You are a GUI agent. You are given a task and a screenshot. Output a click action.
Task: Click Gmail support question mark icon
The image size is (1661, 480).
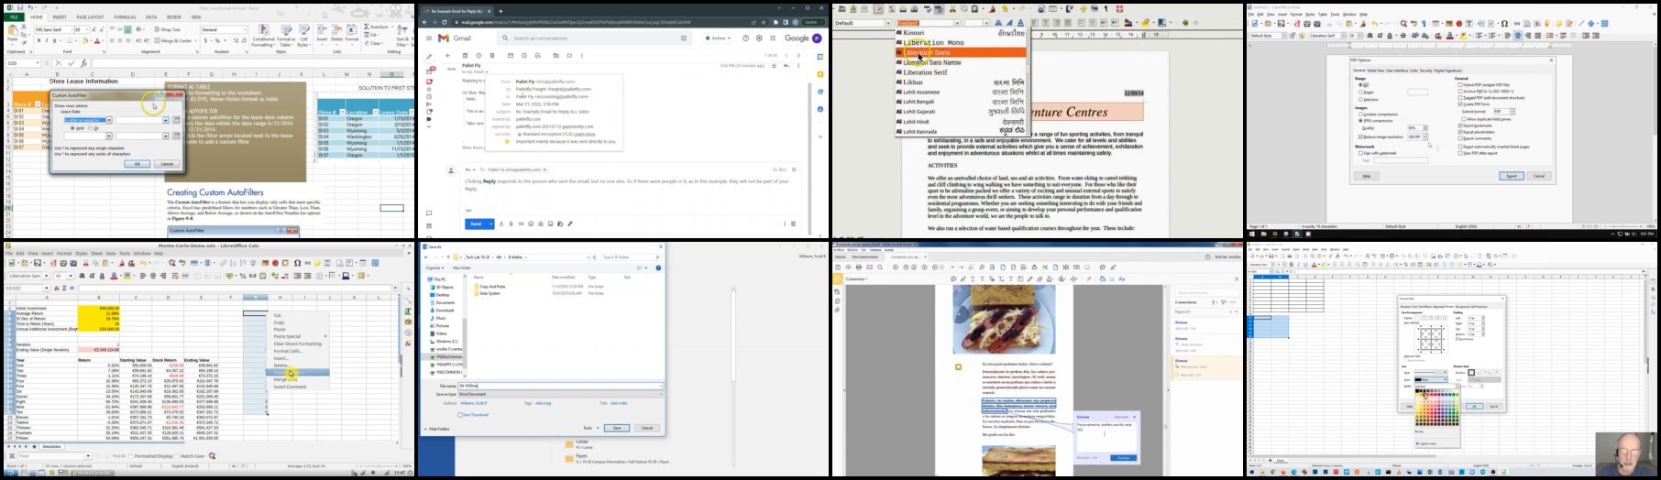[745, 38]
